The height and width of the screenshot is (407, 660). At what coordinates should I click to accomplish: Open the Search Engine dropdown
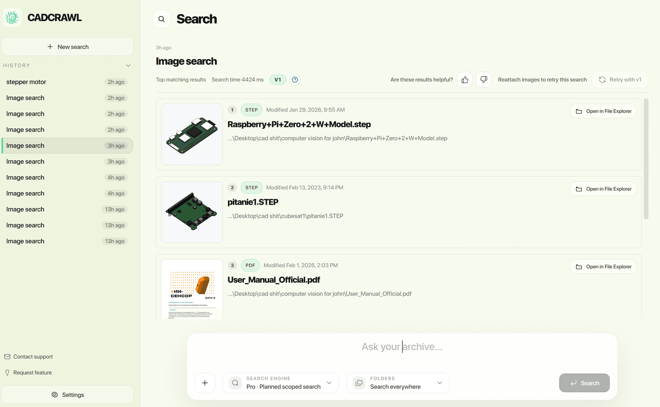click(x=281, y=383)
